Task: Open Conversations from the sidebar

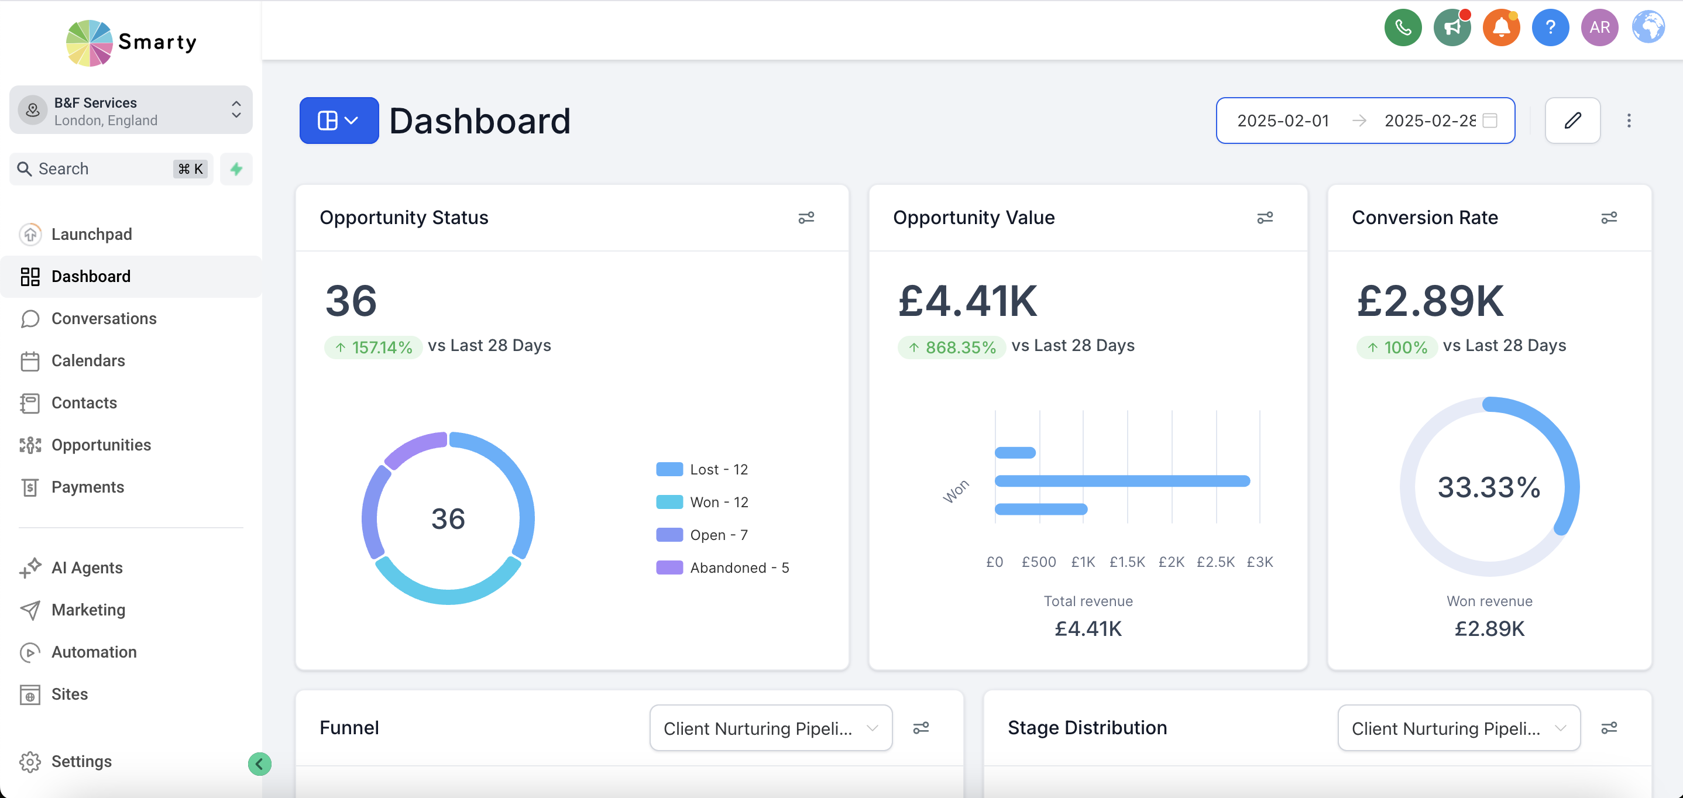Action: point(103,319)
